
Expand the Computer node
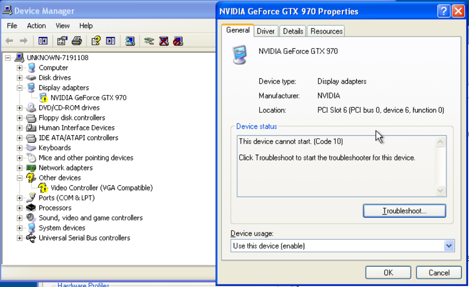[x=19, y=68]
